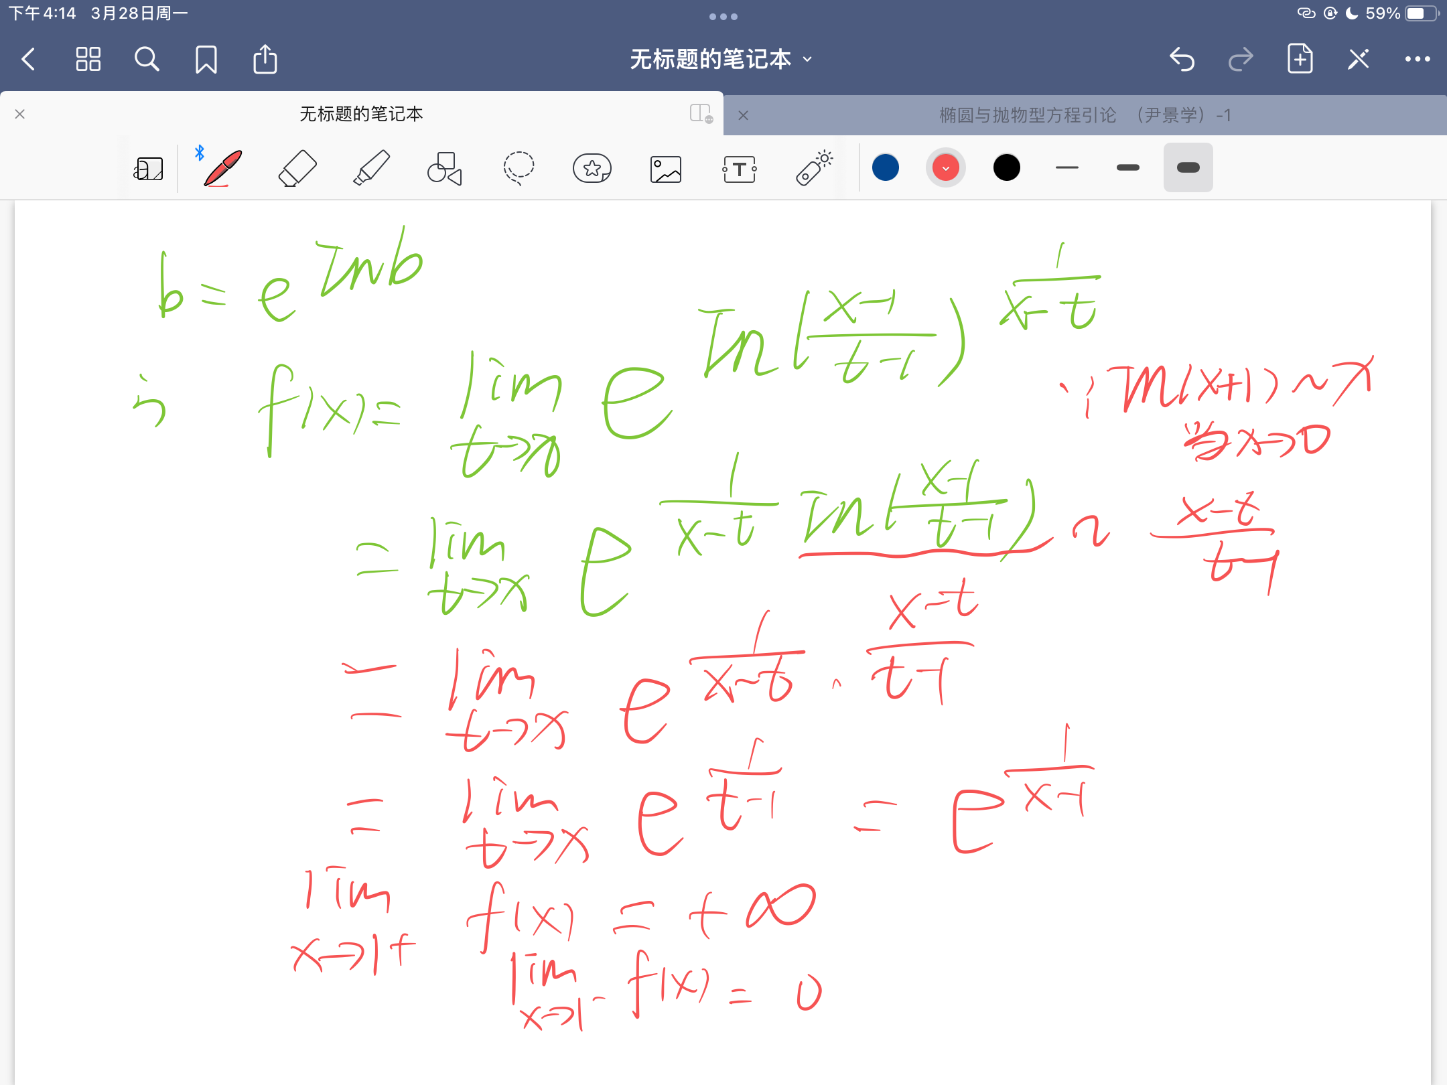Open the page thumbnails grid view
The height and width of the screenshot is (1085, 1447).
pyautogui.click(x=88, y=60)
